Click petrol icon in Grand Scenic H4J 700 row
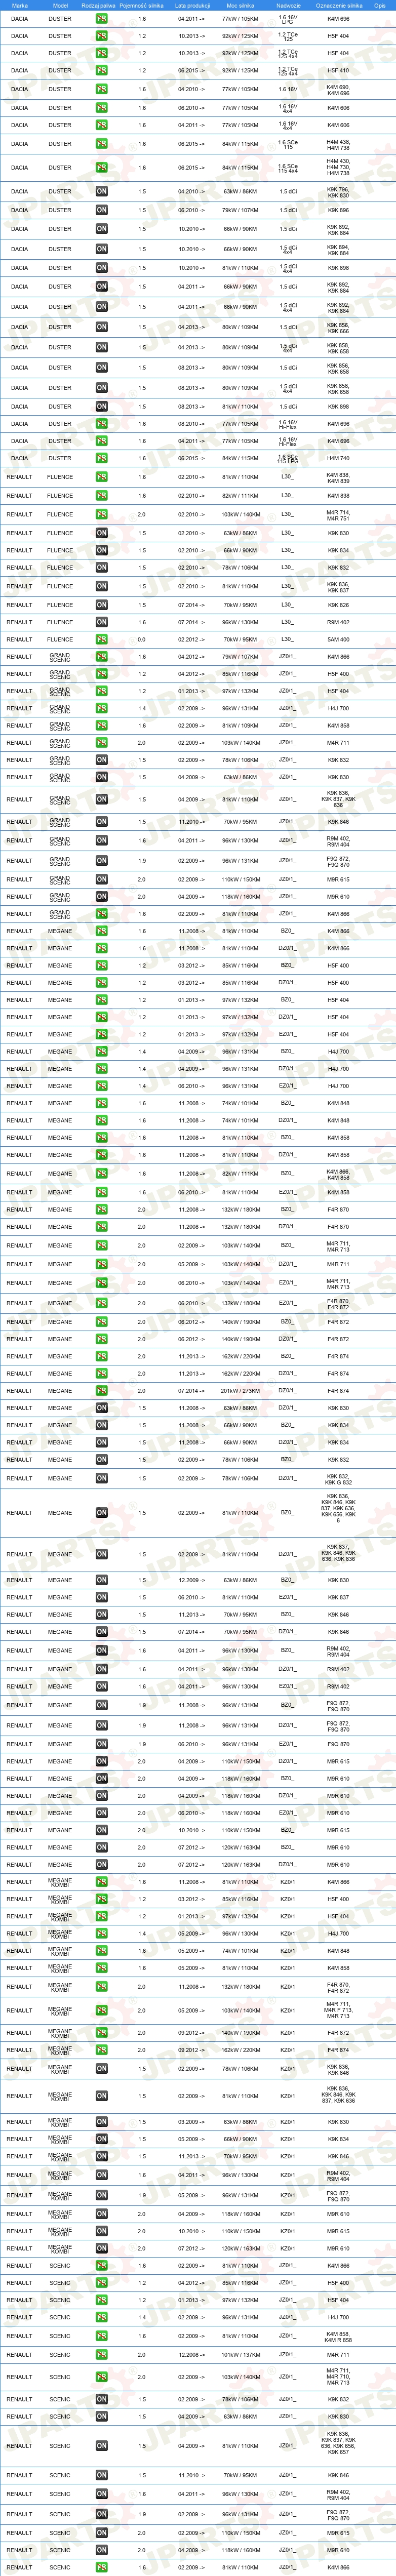This screenshot has height=2576, width=396. (x=102, y=708)
